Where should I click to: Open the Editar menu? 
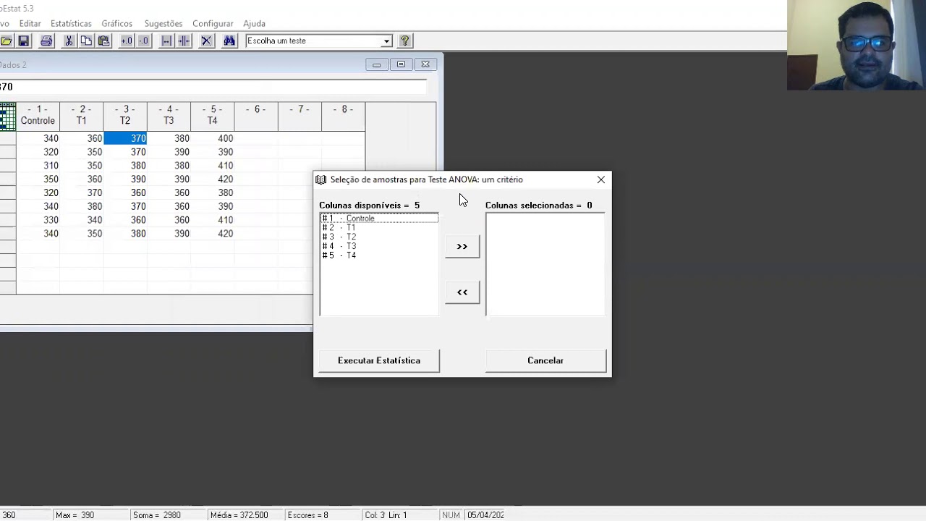tap(30, 23)
